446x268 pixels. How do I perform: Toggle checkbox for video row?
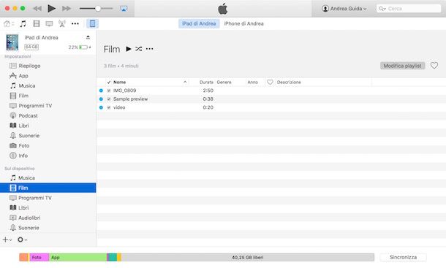click(x=109, y=107)
